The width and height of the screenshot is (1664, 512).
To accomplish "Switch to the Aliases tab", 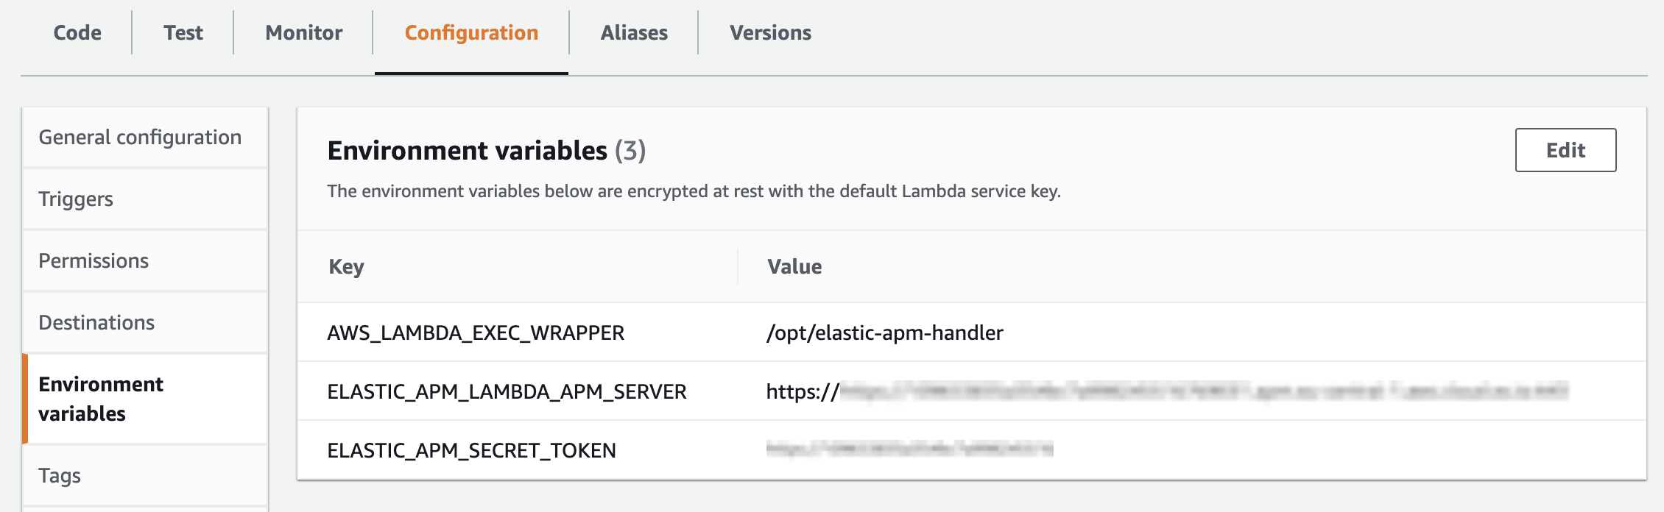I will (x=633, y=32).
